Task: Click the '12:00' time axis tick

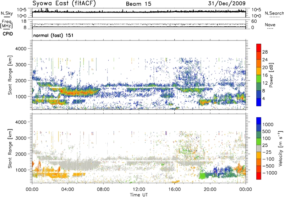Action: [139, 190]
